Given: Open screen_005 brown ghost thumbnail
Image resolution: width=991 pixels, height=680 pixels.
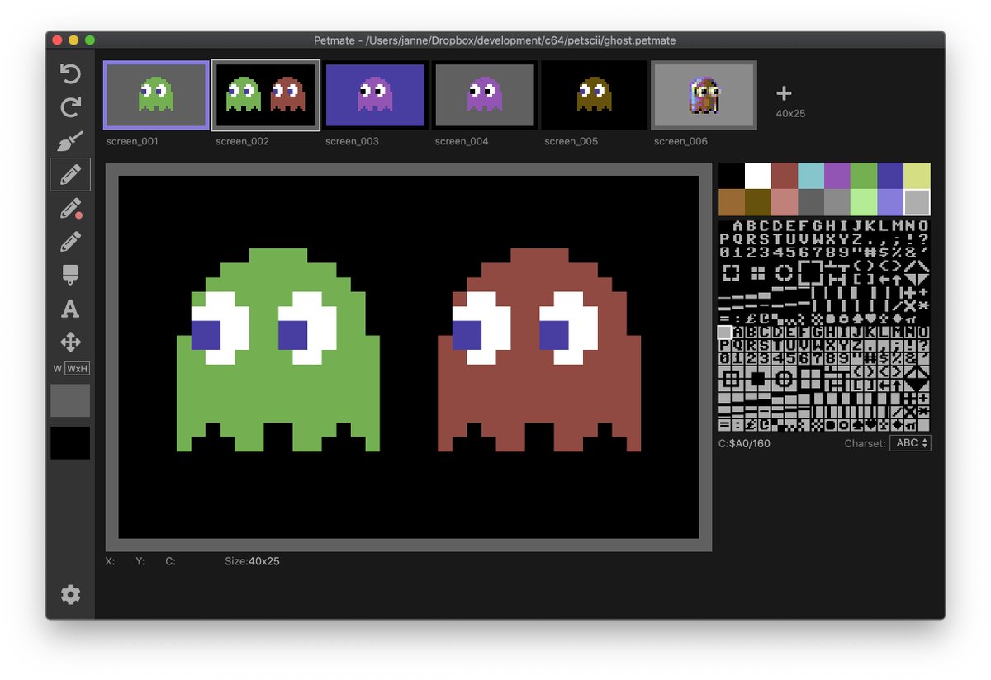Looking at the screenshot, I should [594, 95].
